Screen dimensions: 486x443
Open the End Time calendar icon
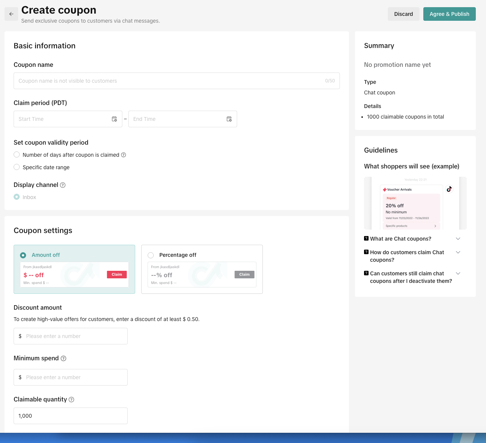(x=229, y=119)
